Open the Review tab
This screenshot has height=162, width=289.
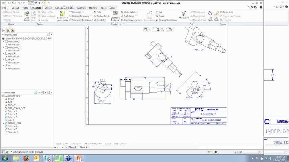click(x=93, y=8)
